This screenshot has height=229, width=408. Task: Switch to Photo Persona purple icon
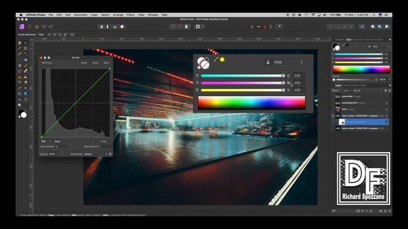[22, 27]
